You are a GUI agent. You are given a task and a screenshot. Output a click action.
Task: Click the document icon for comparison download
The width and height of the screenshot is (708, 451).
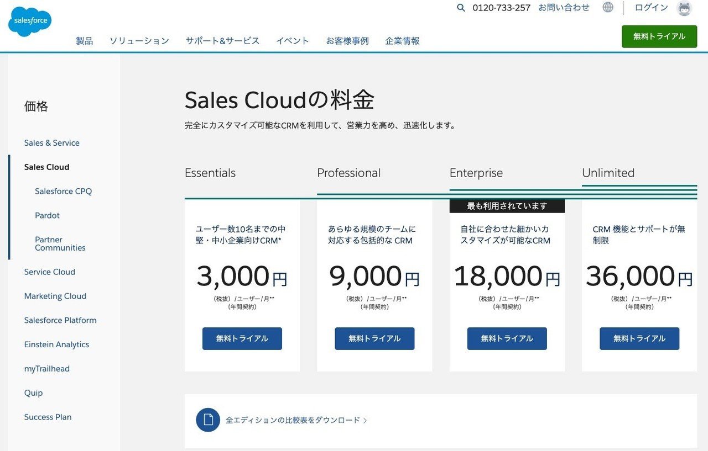point(208,420)
